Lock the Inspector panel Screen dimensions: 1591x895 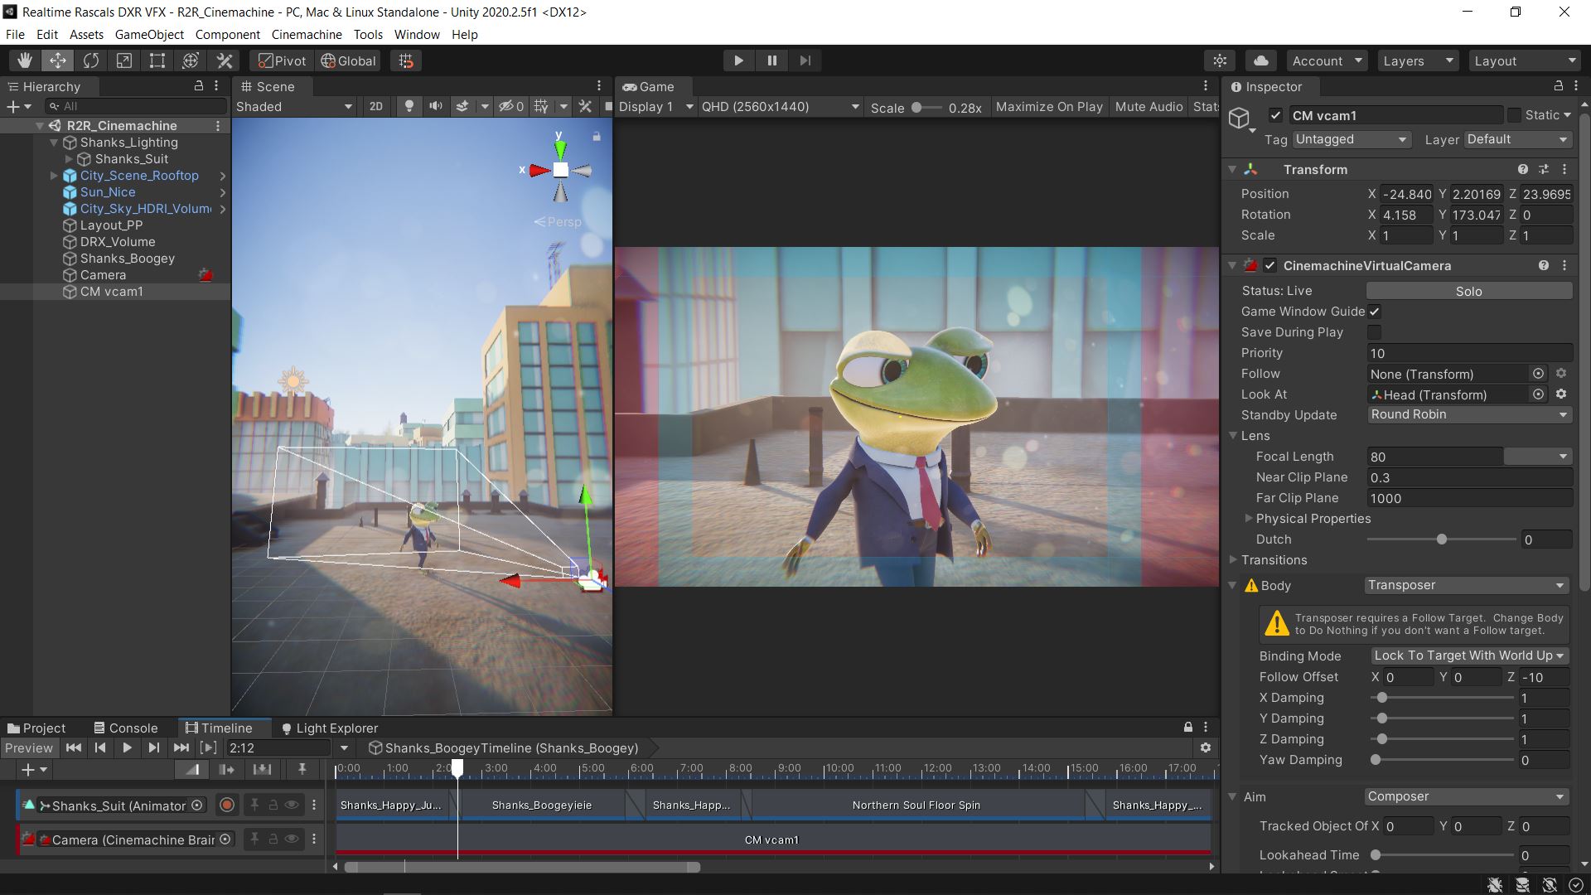pyautogui.click(x=1559, y=86)
